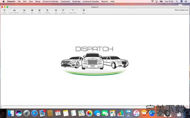
Task: Launch Safari from the dock
Action: click(35, 113)
